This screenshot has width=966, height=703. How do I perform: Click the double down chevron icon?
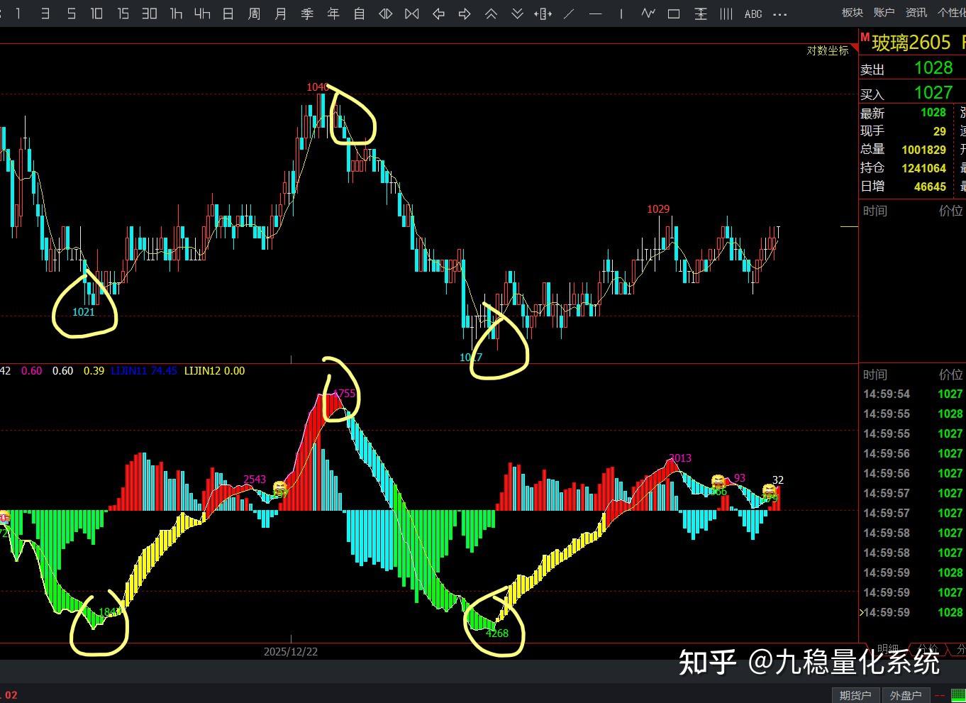point(517,13)
